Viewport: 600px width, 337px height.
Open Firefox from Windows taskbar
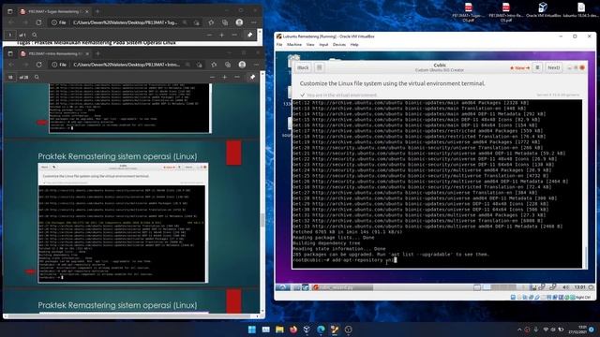(293, 330)
